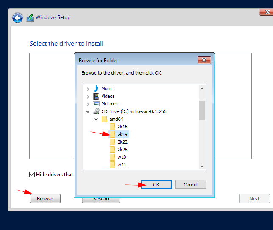Viewport: 273px width, 230px height.
Task: Click the Browse button in Windows Setup
Action: point(45,199)
